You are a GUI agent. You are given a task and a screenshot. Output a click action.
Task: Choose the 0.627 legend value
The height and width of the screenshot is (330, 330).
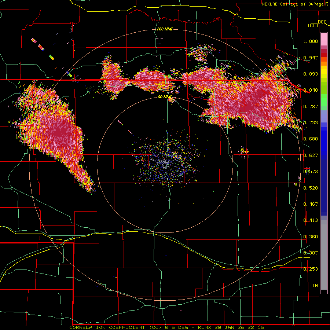click(x=311, y=155)
